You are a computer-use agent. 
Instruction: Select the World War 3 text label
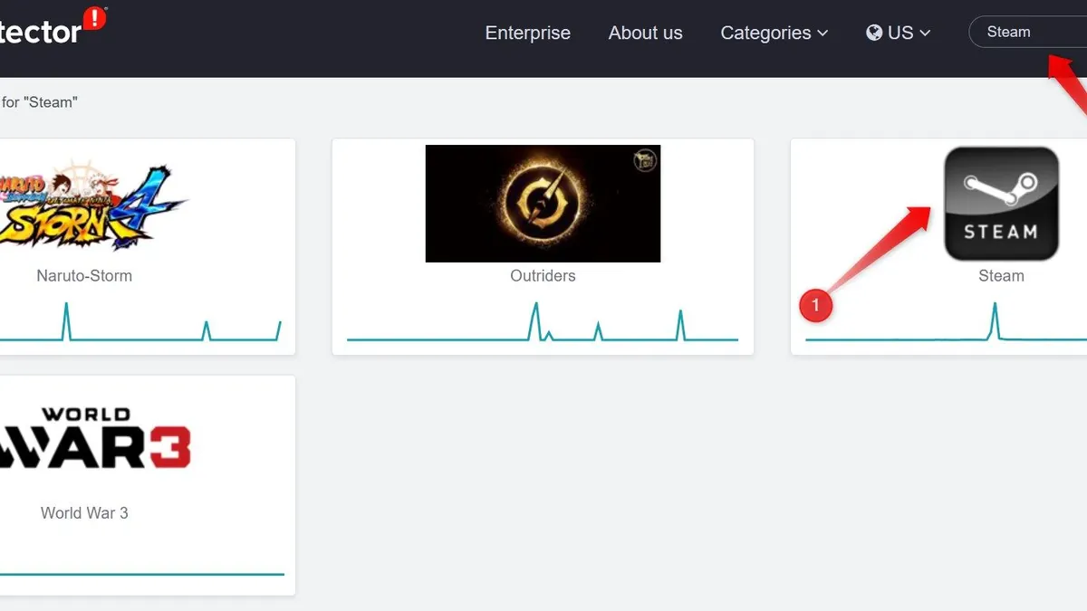pos(84,513)
